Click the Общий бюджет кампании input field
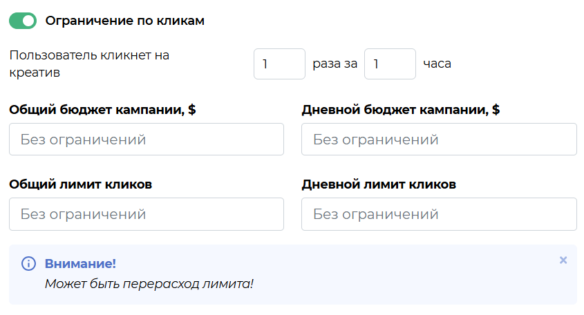Screen dimensions: 584x315 147,140
